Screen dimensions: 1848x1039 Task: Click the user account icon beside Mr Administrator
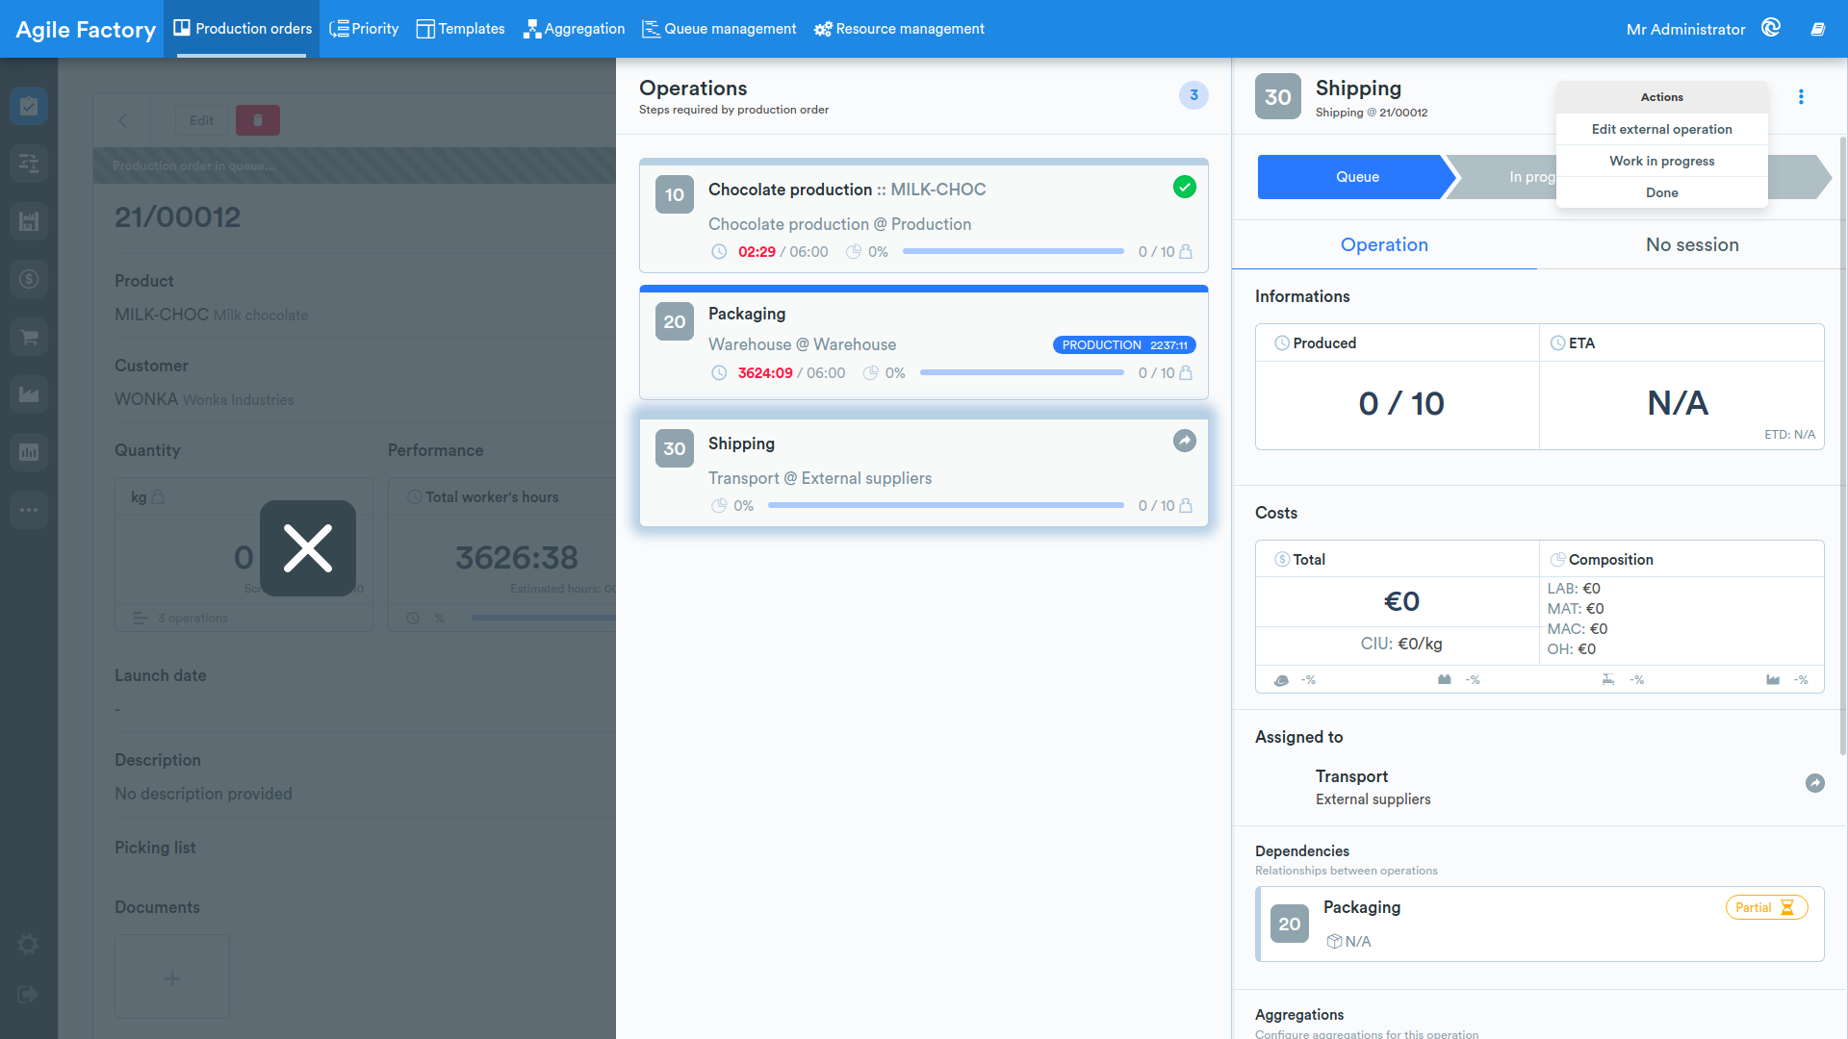tap(1771, 28)
